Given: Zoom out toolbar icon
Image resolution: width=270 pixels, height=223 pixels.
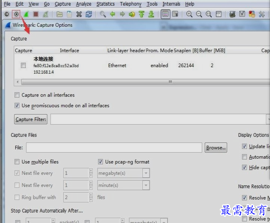Looking at the screenshot, I should [x=199, y=14].
